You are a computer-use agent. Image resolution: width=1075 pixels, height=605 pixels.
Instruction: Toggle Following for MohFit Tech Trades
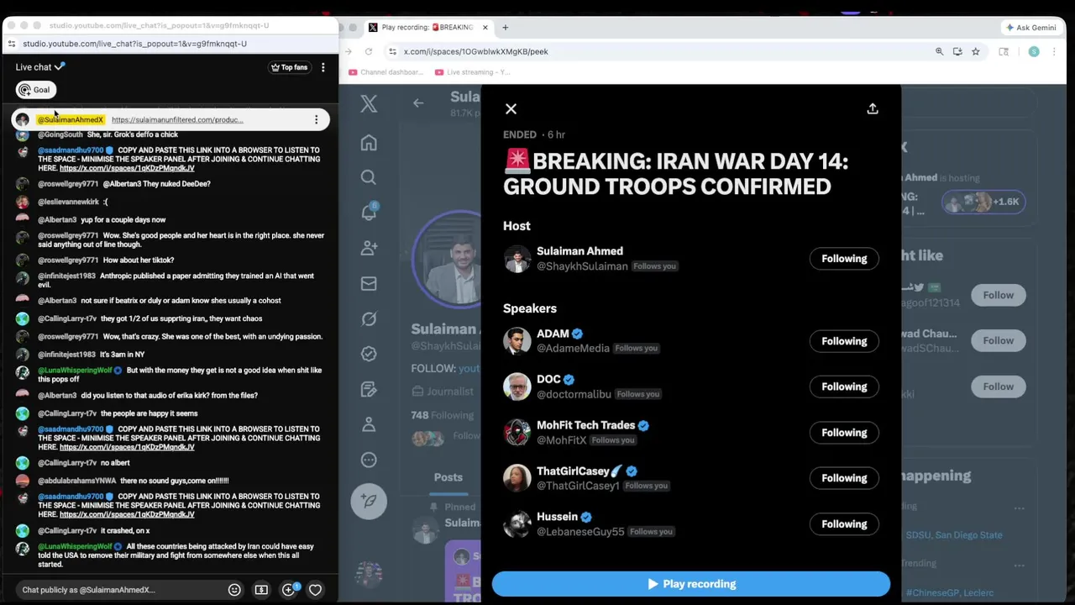(x=844, y=433)
